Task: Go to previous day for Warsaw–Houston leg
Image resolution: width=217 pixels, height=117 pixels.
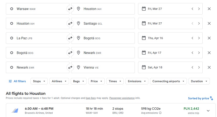Action: point(192,9)
